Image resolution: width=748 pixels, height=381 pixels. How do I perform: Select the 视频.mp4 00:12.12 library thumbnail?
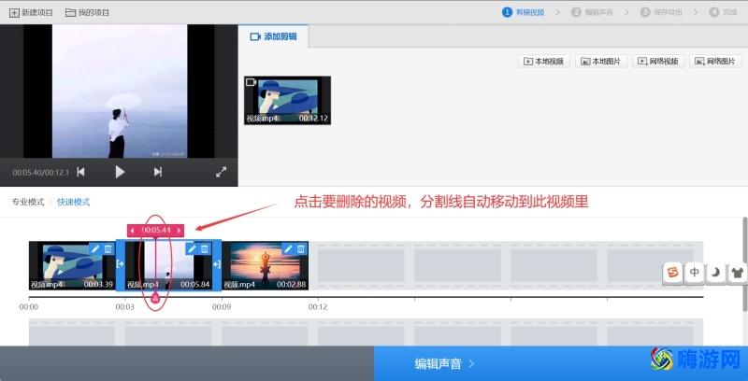coord(287,101)
